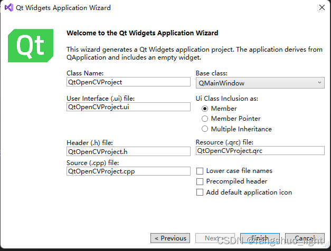Click the Resource (.qrc) file field
Screen dimensions: 331x251
pyautogui.click(x=260, y=151)
